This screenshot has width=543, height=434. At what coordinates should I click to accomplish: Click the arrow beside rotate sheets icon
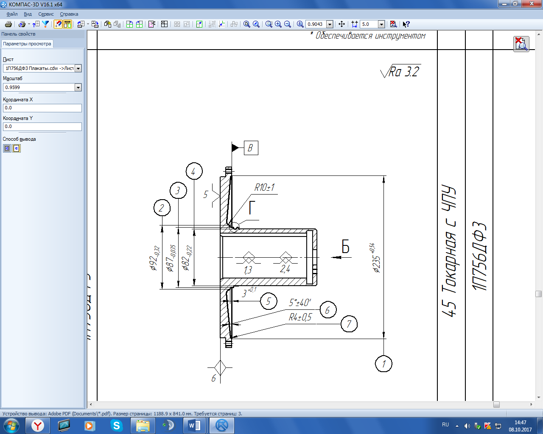(x=88, y=24)
